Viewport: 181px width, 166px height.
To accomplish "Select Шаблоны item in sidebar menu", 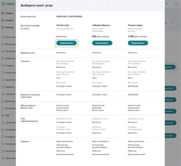I will (x=8, y=59).
